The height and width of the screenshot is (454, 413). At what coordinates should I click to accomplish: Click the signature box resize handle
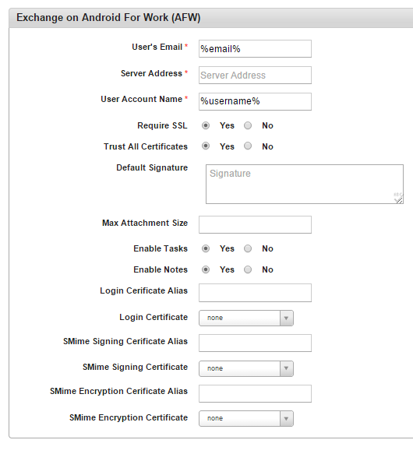[x=399, y=199]
